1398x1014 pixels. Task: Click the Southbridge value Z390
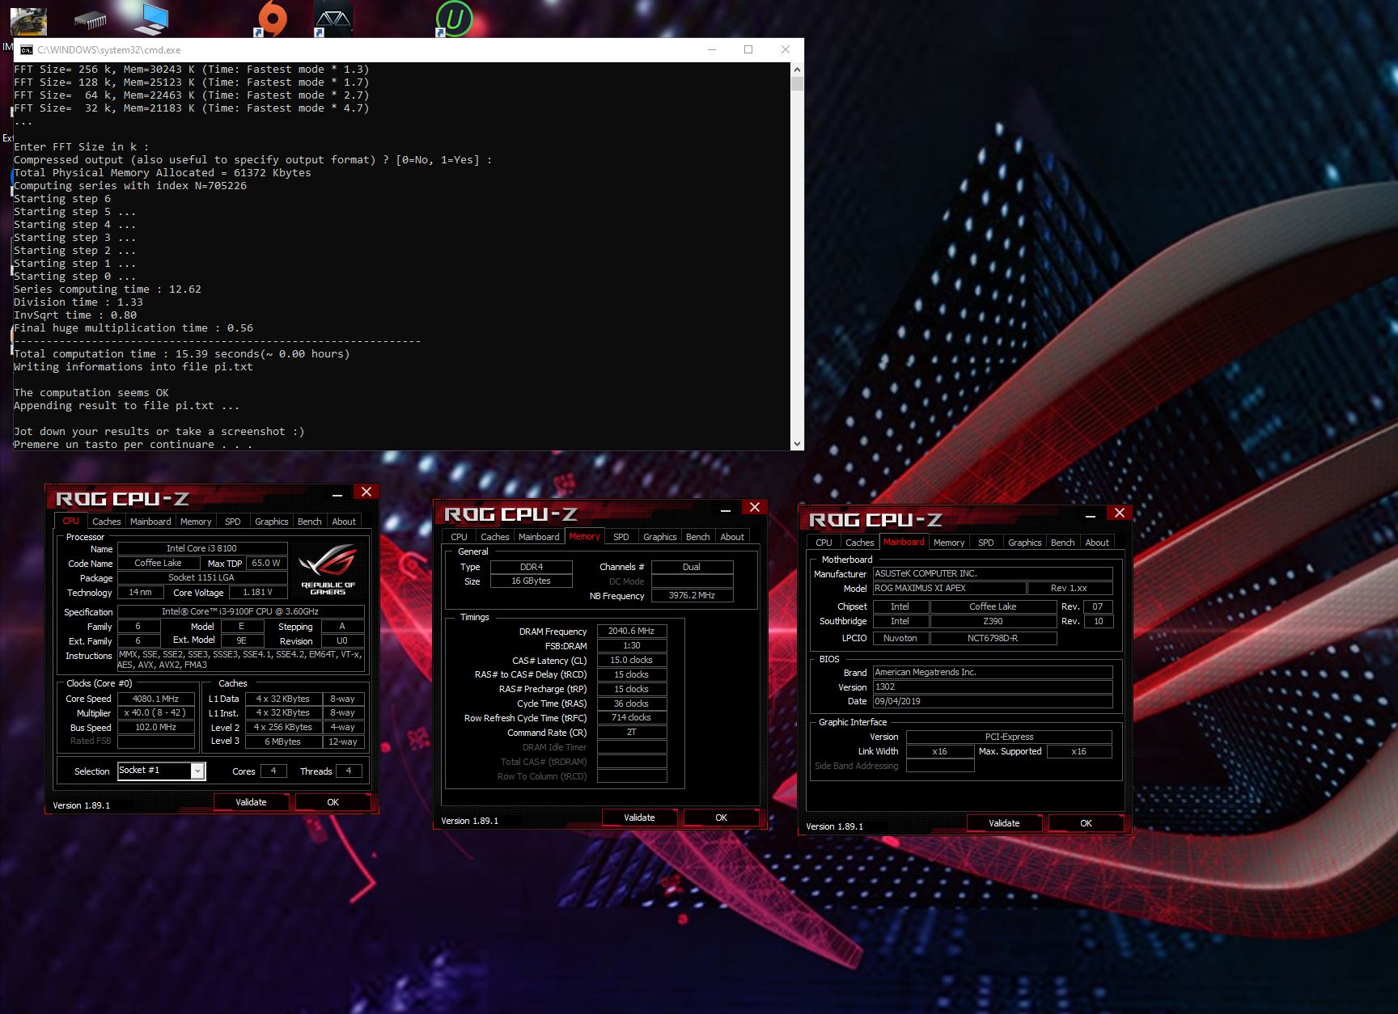point(993,621)
